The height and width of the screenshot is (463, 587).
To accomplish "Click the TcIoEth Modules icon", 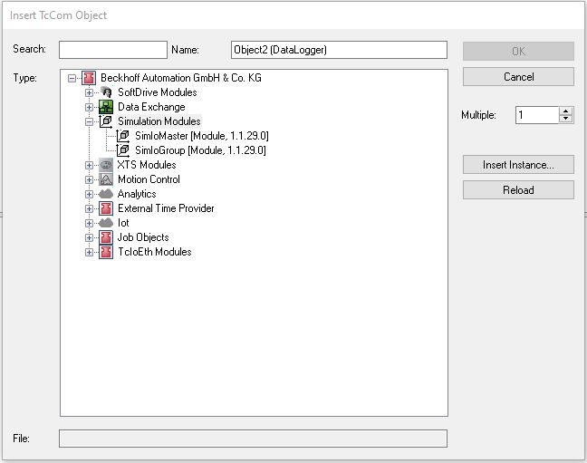I will pos(106,252).
